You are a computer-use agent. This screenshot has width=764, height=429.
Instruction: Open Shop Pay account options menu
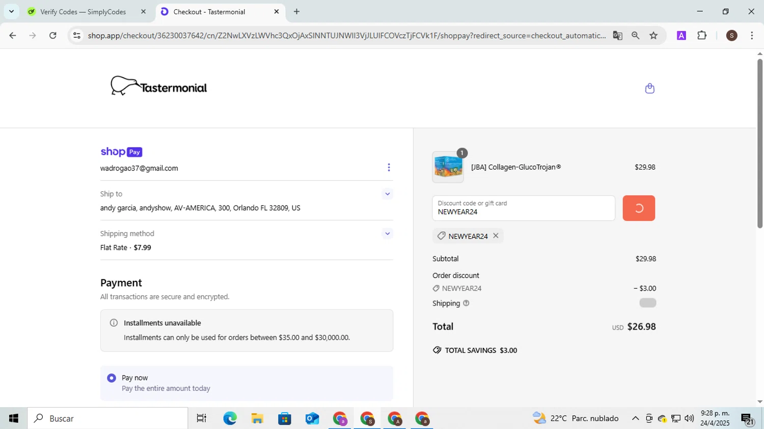[389, 167]
